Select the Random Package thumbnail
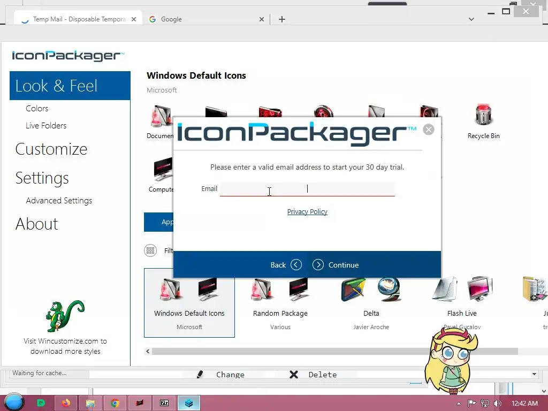The width and height of the screenshot is (548, 411). tap(280, 303)
